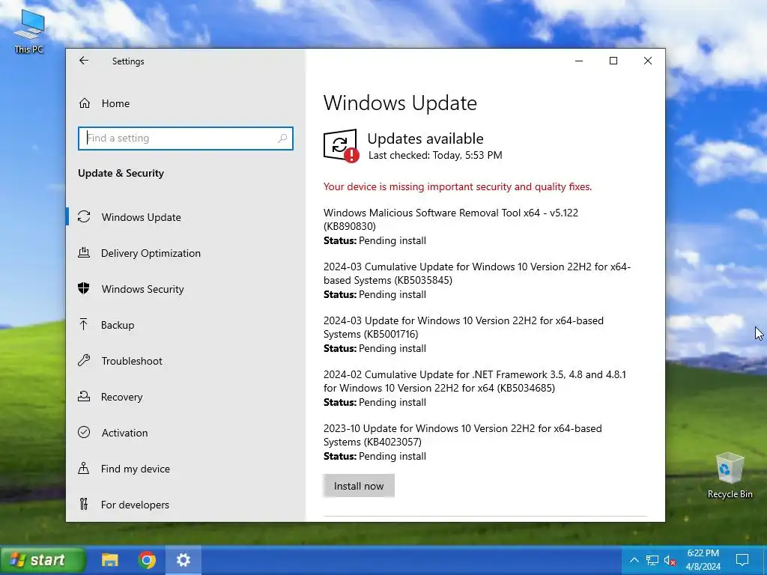The image size is (767, 575).
Task: Select the .NET Framework KB5034685 update
Action: (x=474, y=388)
